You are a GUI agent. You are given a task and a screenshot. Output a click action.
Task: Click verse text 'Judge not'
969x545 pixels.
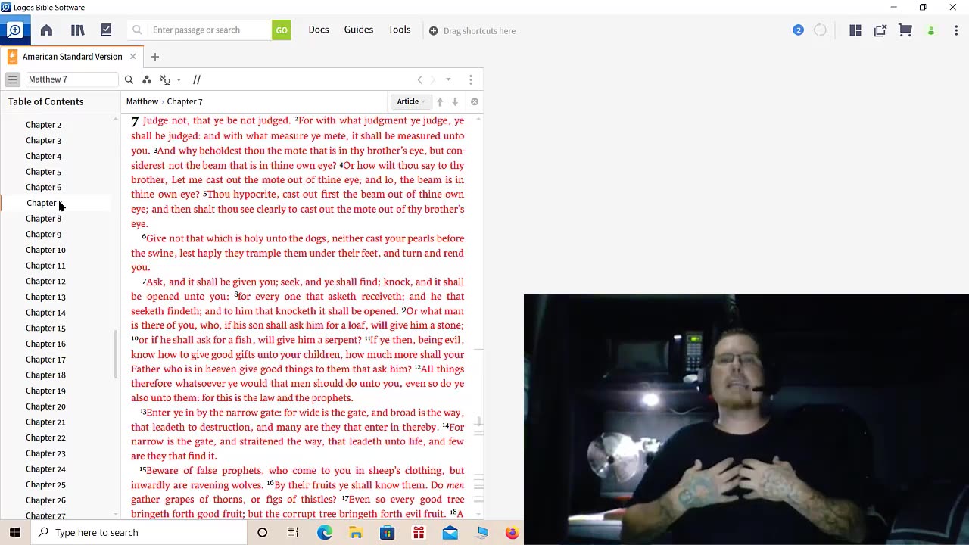pos(164,120)
